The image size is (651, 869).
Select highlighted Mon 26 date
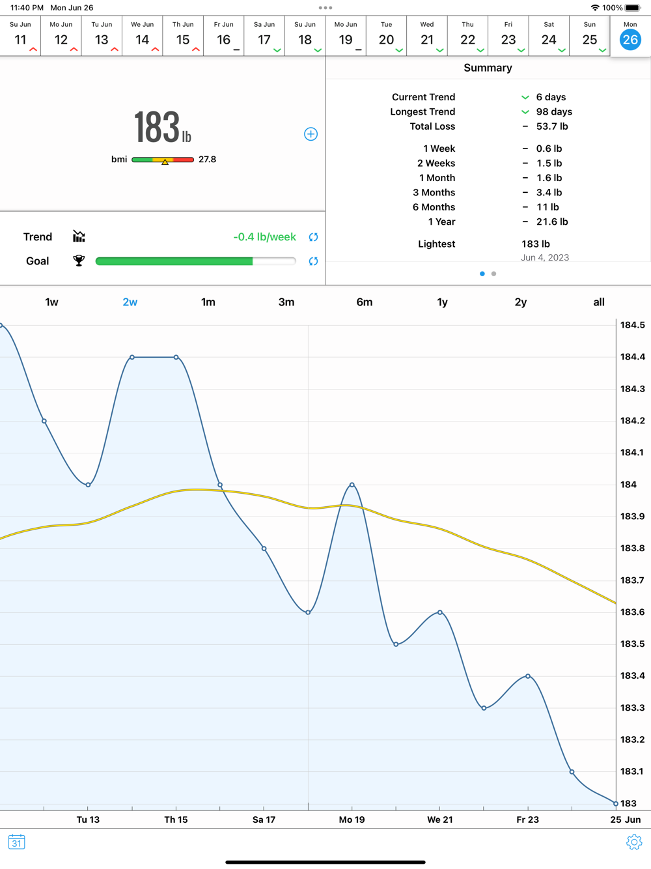(630, 36)
